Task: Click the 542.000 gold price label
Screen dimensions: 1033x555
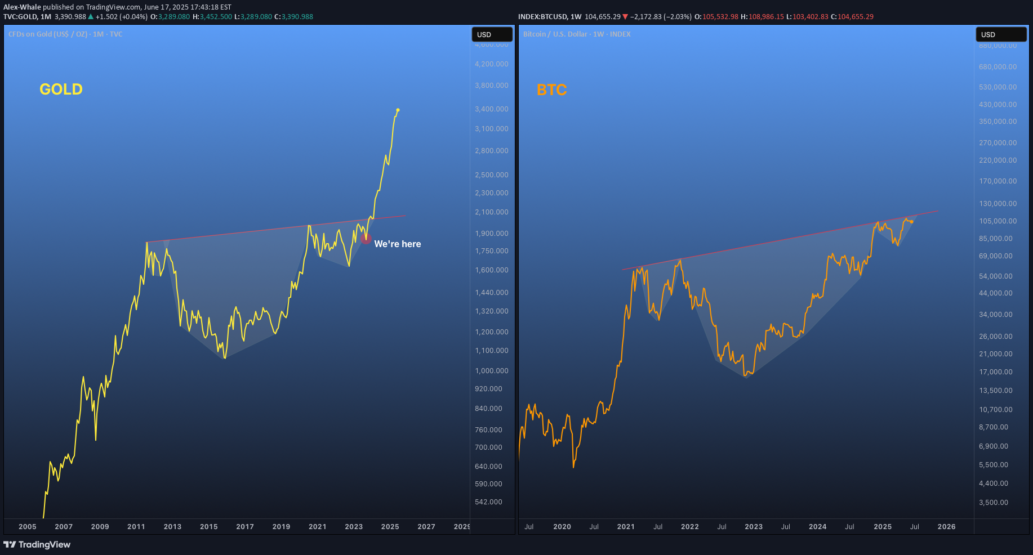Action: pyautogui.click(x=488, y=502)
